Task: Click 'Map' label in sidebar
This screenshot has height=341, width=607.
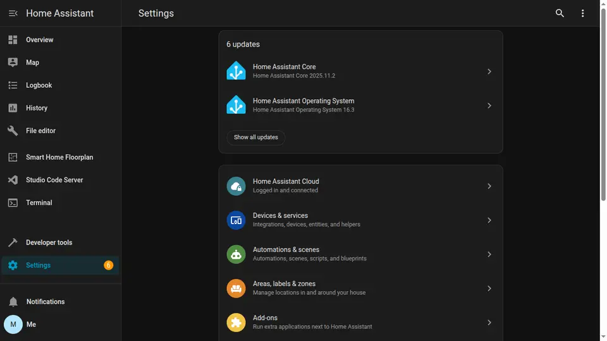Action: point(32,63)
